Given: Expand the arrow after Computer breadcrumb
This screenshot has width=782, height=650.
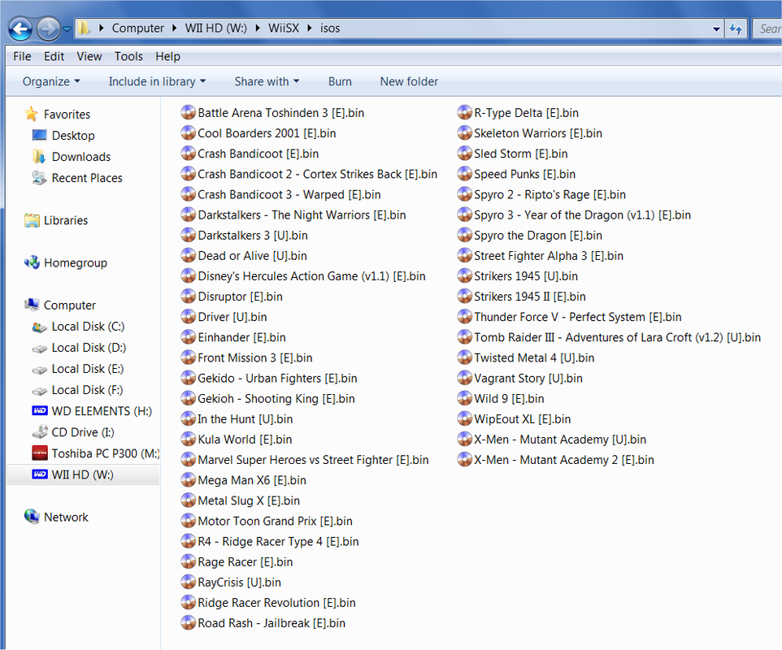Looking at the screenshot, I should [174, 28].
